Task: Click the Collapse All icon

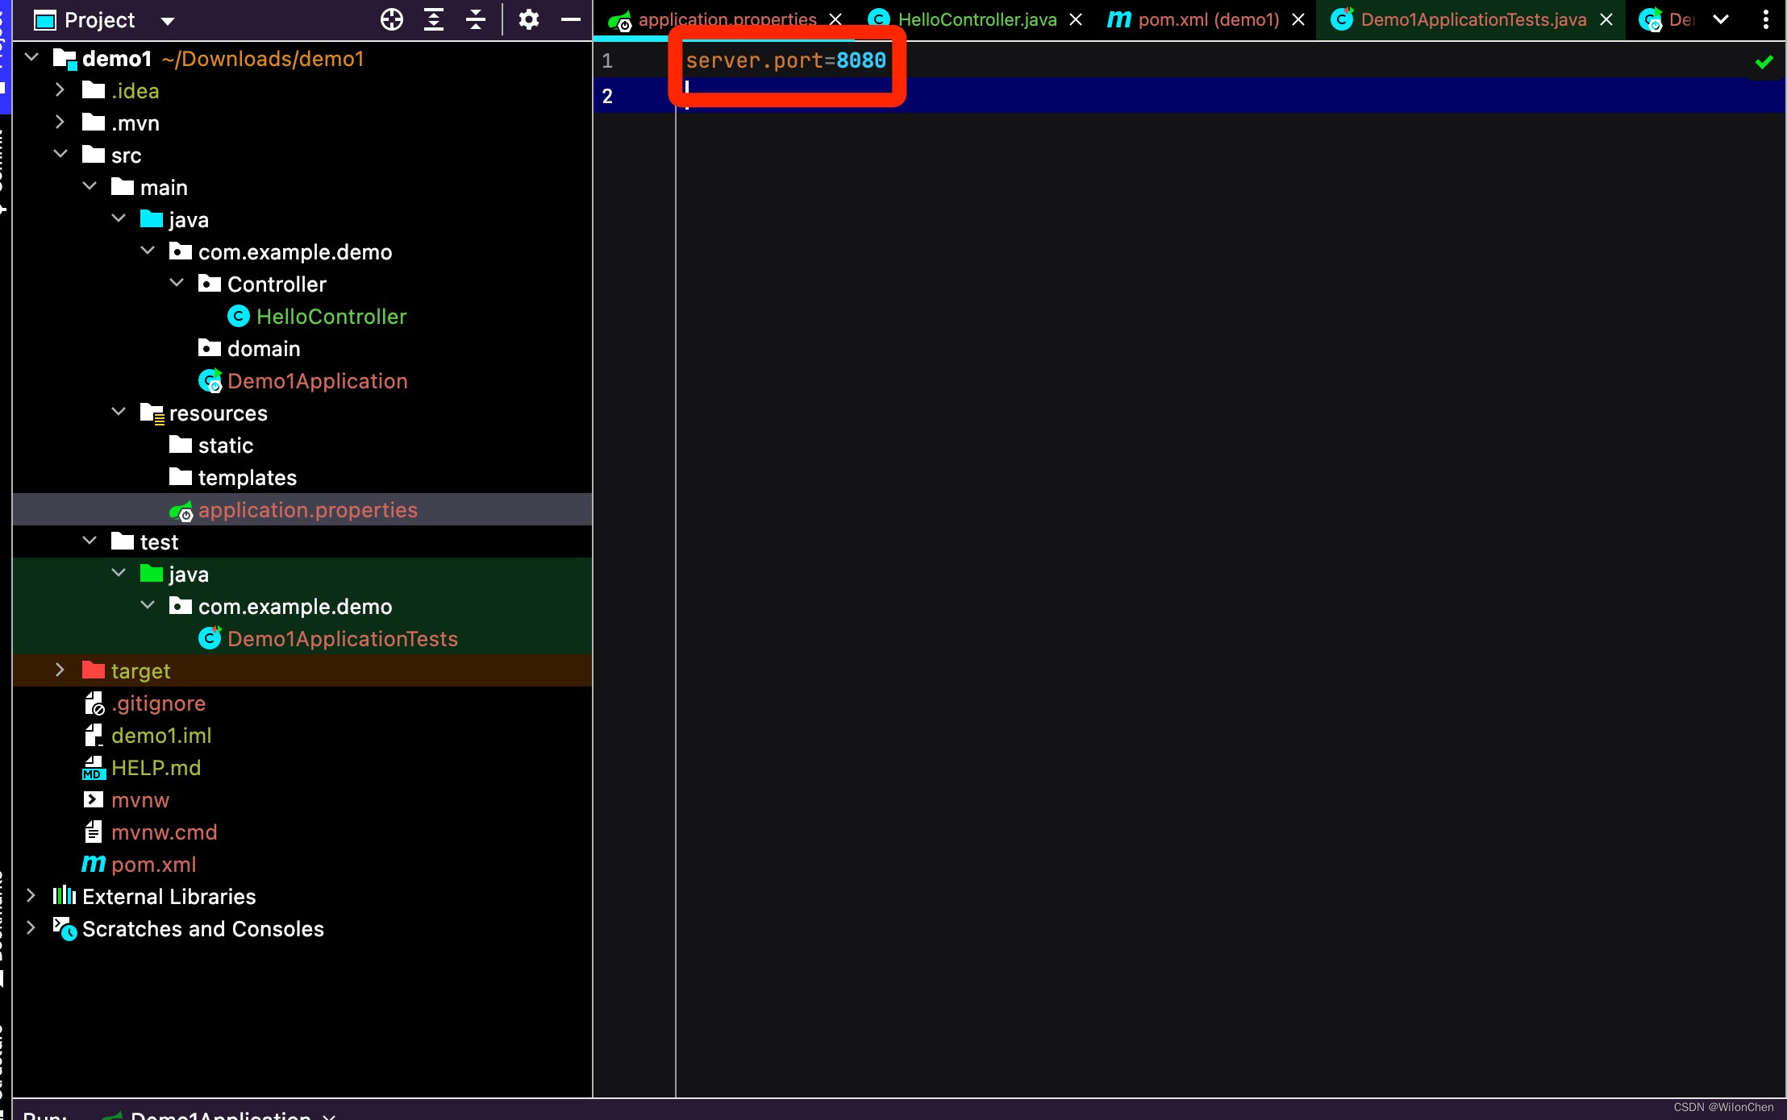Action: [x=476, y=19]
